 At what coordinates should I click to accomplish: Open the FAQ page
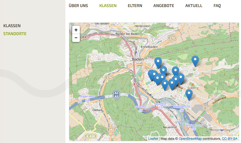[217, 6]
